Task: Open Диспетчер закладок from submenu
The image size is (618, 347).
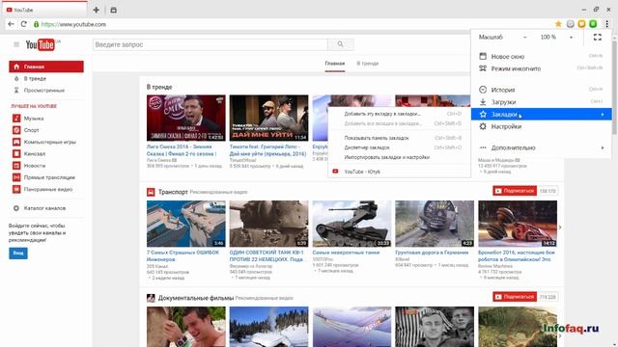Action: point(399,147)
